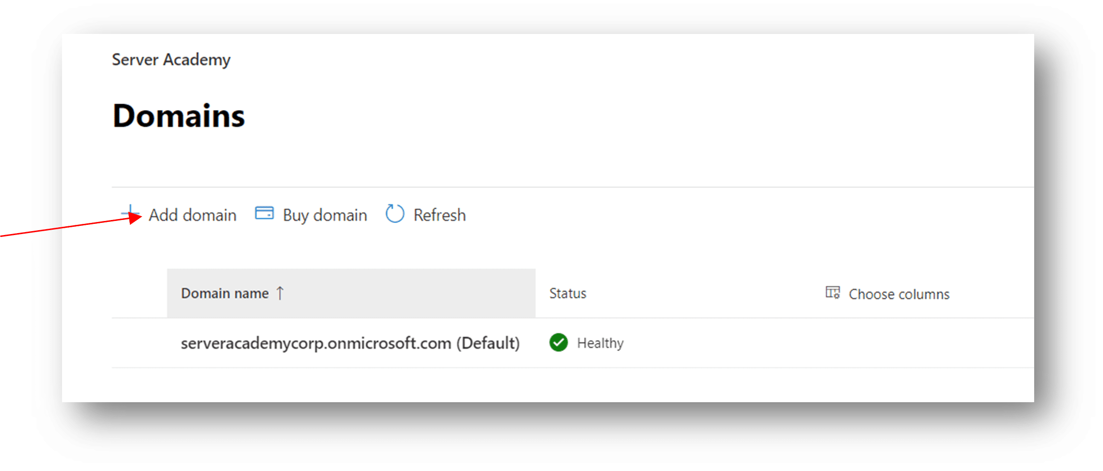1103x471 pixels.
Task: Click the Healthy status text
Action: [x=600, y=344]
